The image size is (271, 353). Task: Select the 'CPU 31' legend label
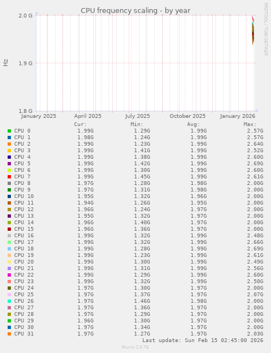[24, 334]
